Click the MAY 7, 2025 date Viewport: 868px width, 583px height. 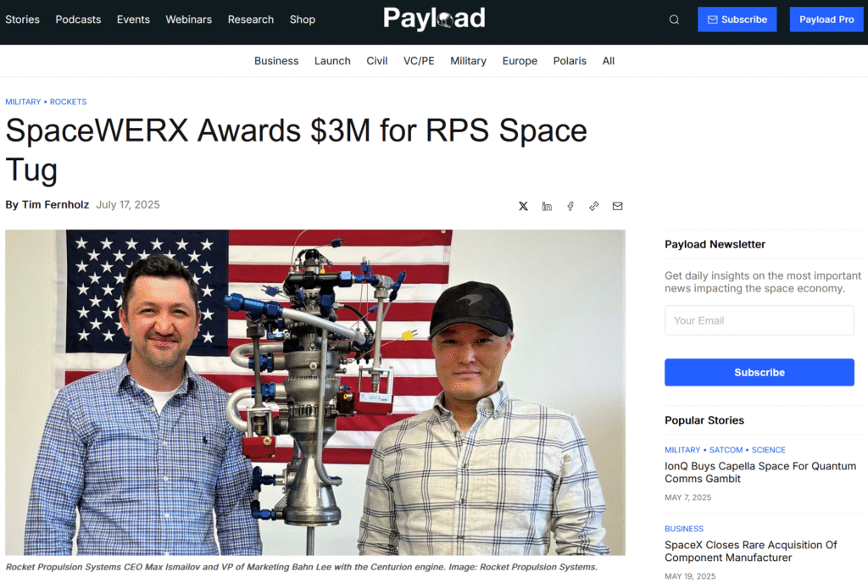click(688, 497)
